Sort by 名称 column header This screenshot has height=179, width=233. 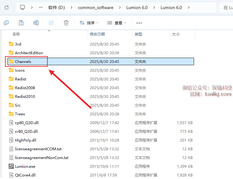(16, 34)
